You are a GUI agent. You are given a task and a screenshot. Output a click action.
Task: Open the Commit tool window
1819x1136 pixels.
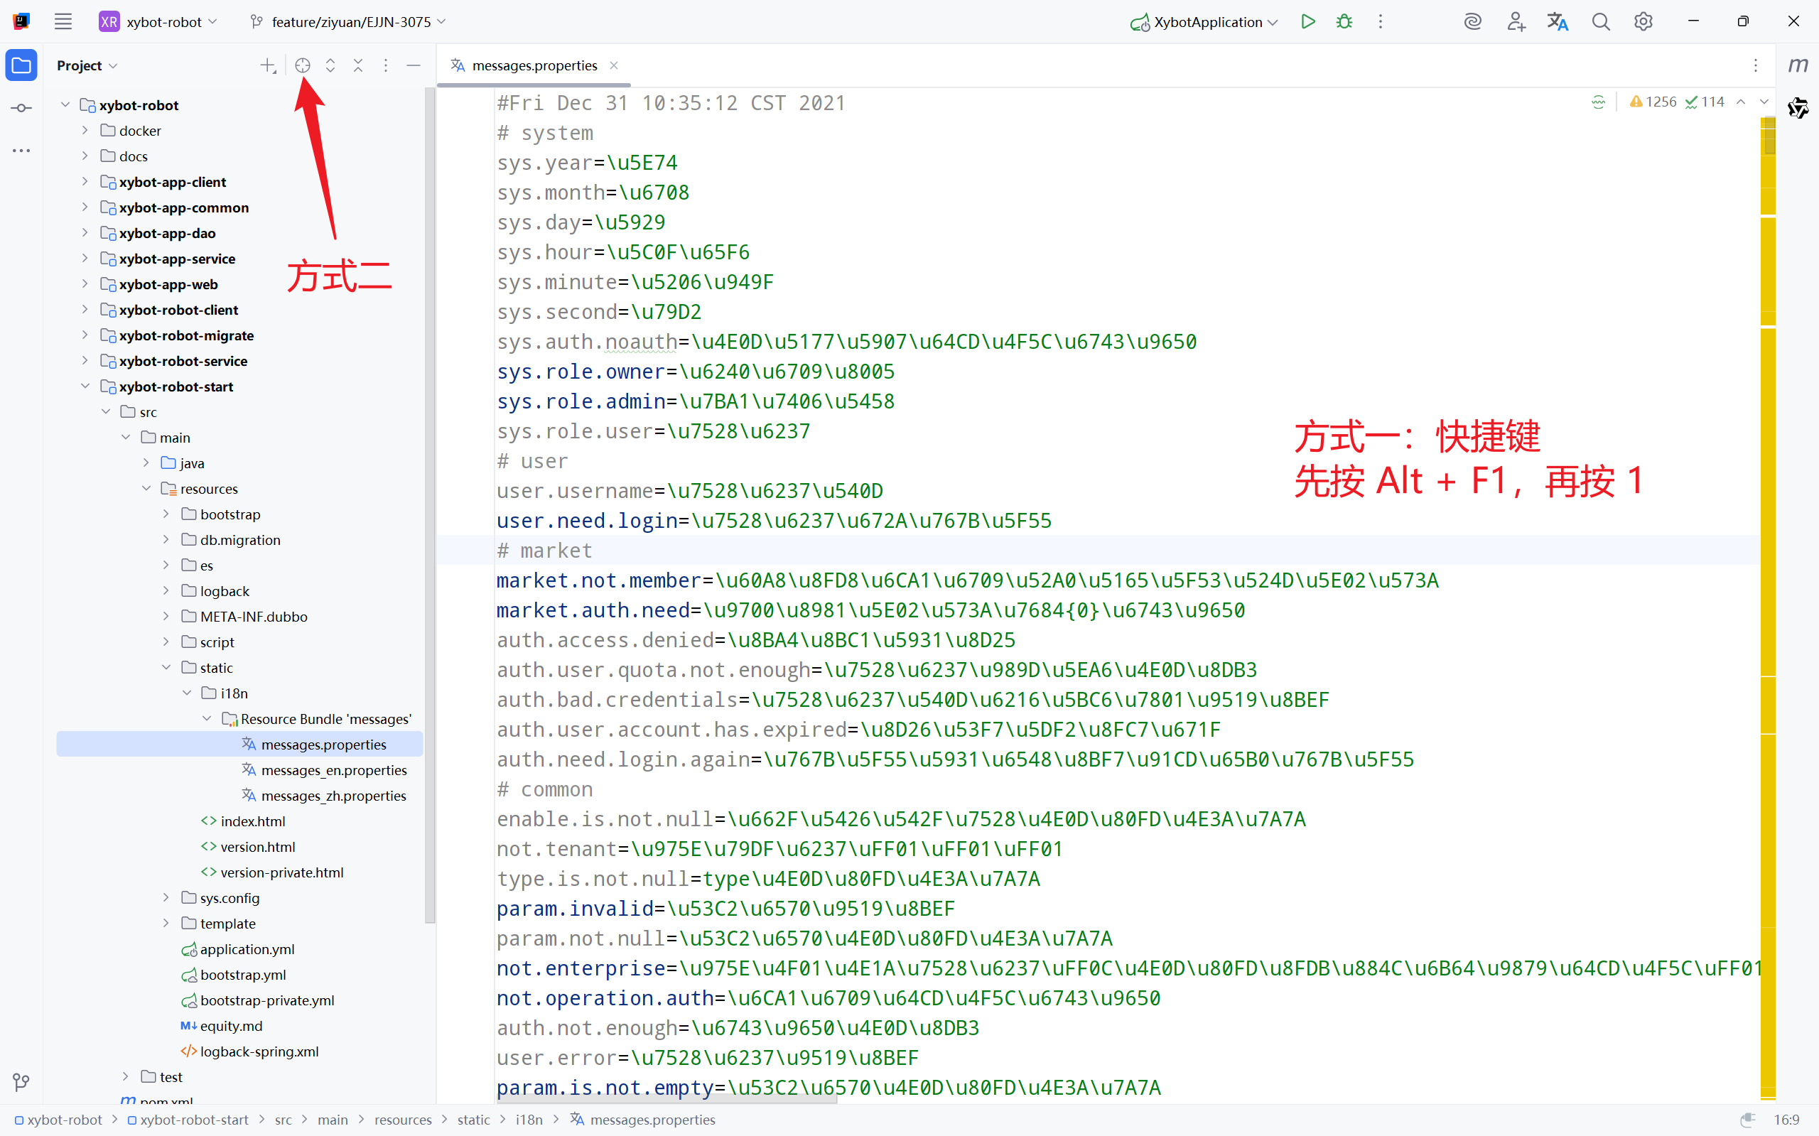21,108
